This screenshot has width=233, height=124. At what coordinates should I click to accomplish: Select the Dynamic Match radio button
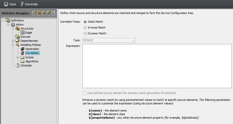(x=85, y=34)
